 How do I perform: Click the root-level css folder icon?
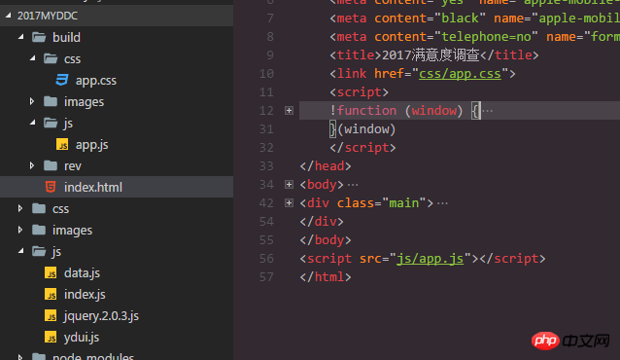(39, 208)
